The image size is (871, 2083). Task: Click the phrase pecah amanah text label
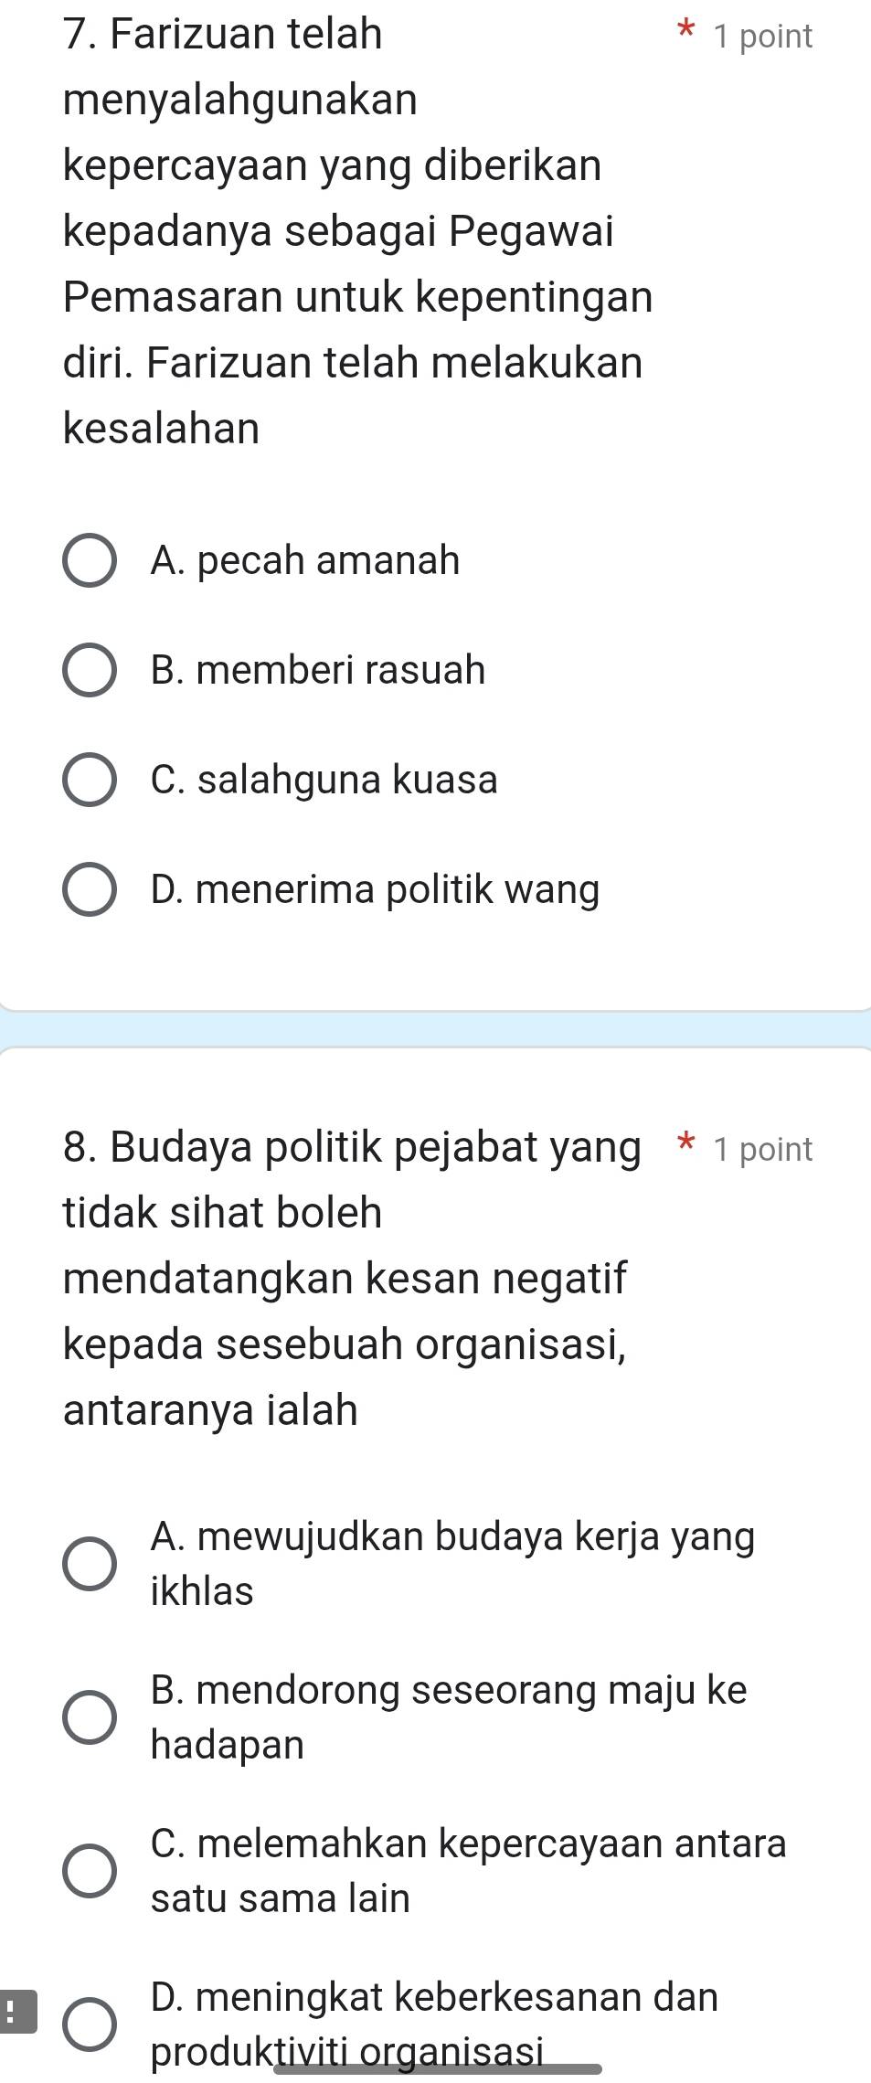coord(304,561)
